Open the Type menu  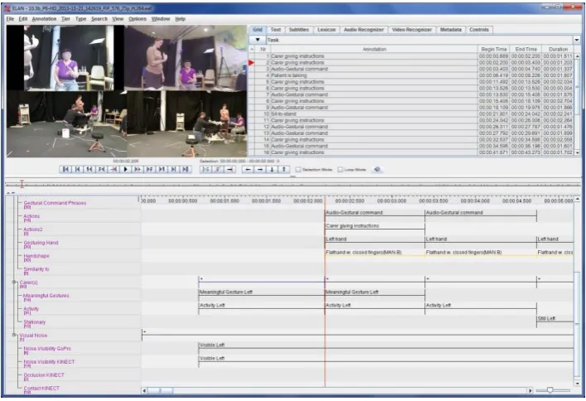80,19
